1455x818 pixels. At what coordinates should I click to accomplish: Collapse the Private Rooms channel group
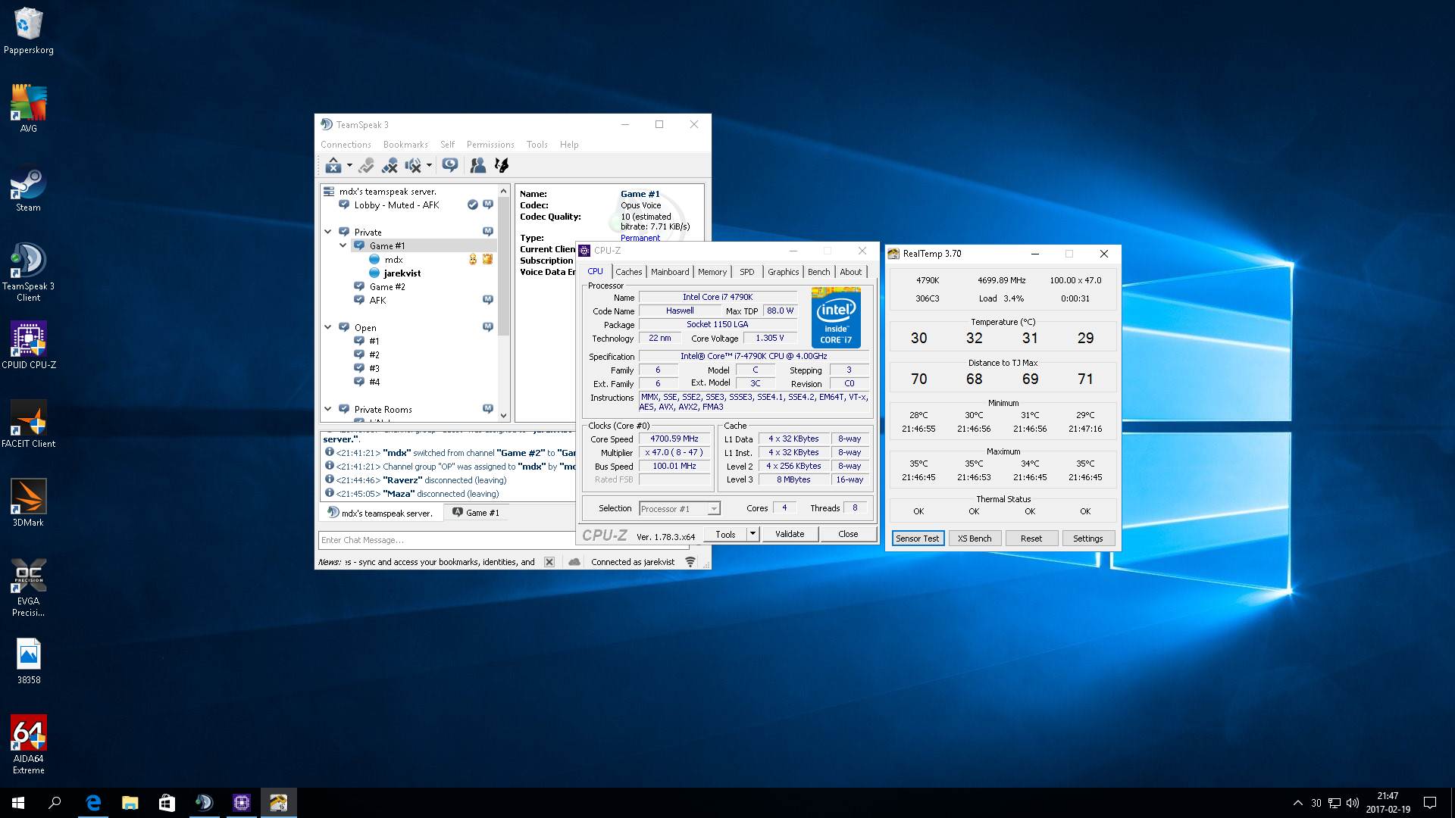pos(327,409)
